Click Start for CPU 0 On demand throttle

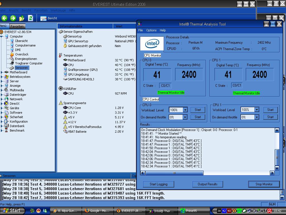(198, 117)
